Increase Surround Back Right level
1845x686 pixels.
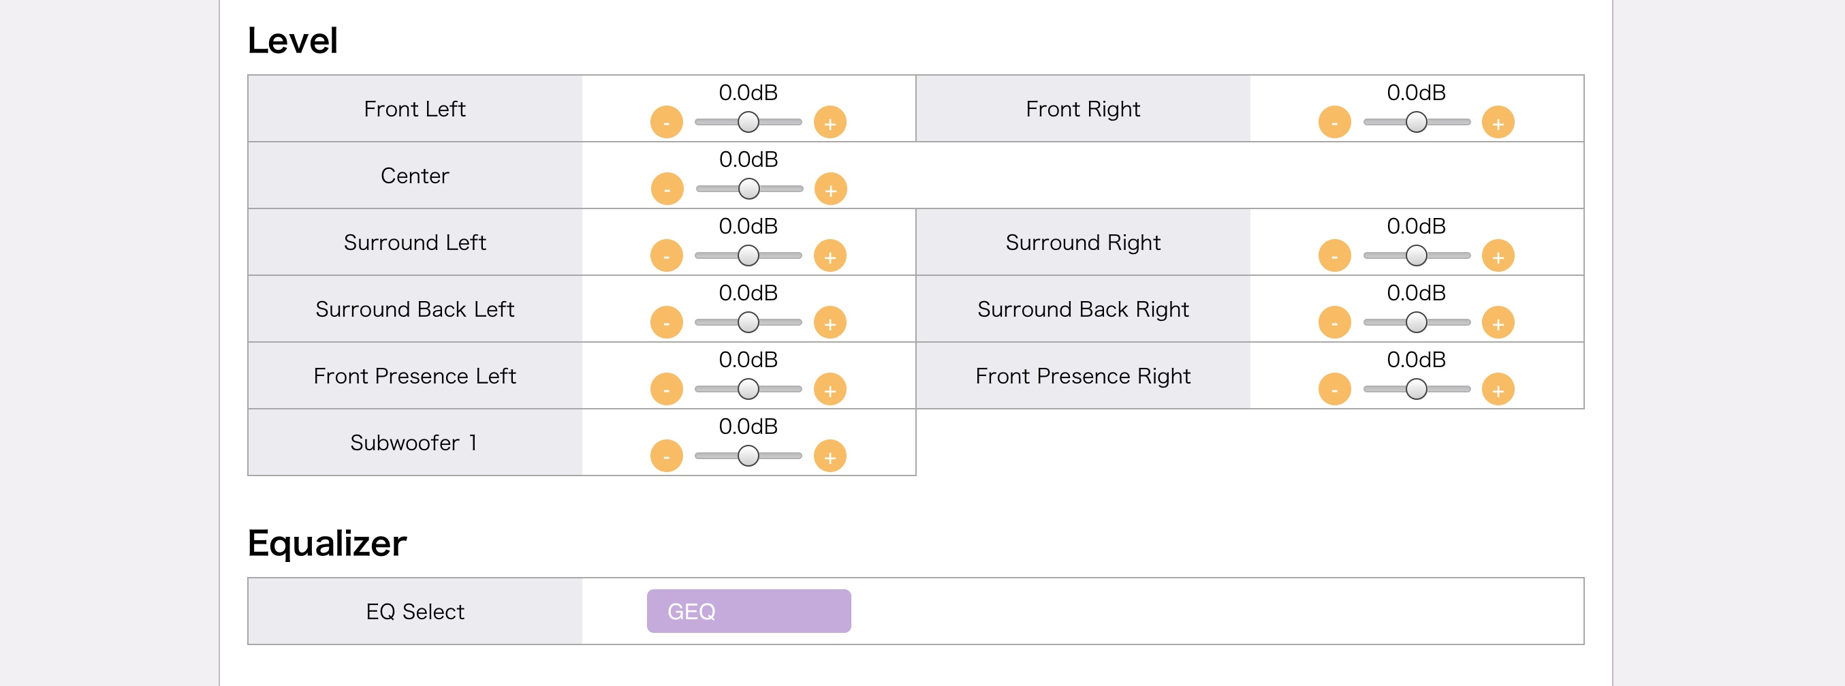1498,322
